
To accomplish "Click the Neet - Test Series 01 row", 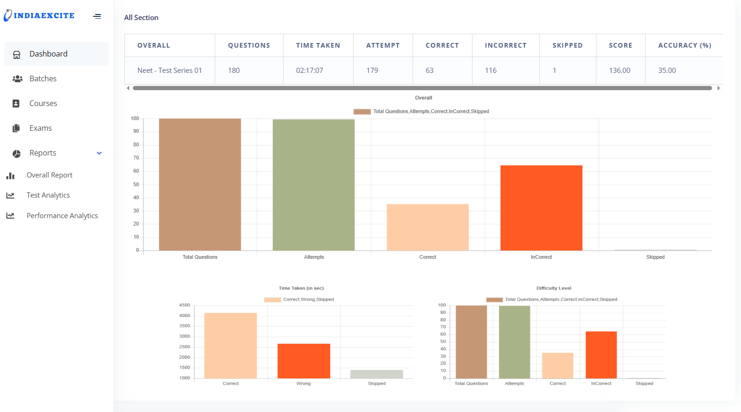I will point(169,71).
